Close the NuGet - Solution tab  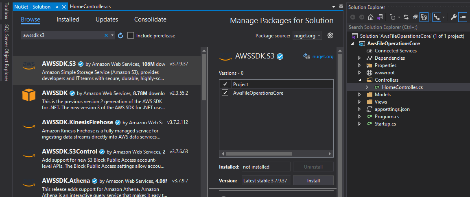(x=63, y=6)
